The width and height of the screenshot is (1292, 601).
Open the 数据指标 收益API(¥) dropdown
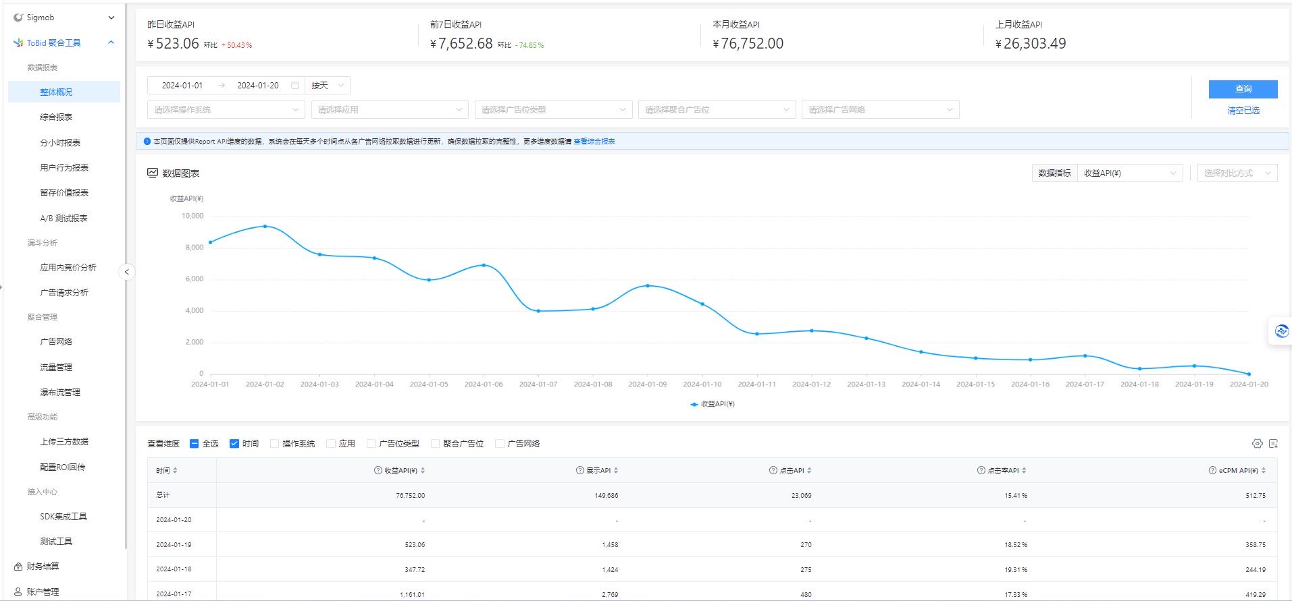point(1130,173)
